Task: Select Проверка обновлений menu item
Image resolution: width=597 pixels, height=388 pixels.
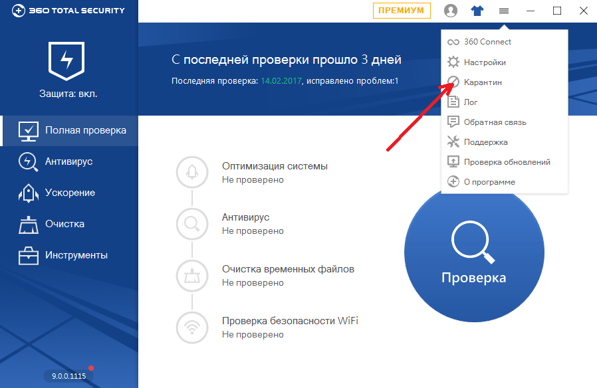Action: click(x=505, y=161)
